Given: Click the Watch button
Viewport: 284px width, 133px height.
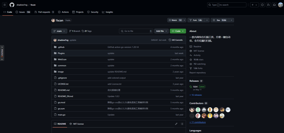Looking at the screenshot, I should coord(175,20).
